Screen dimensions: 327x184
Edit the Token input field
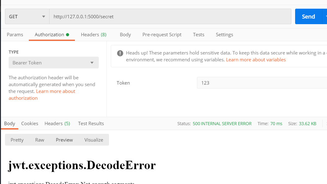click(x=262, y=83)
